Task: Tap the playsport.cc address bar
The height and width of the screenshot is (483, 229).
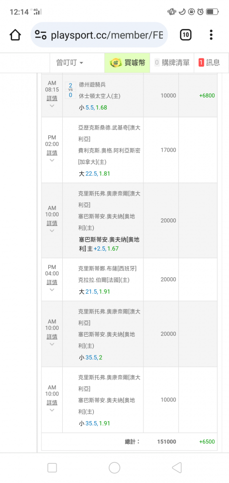Action: pos(99,35)
